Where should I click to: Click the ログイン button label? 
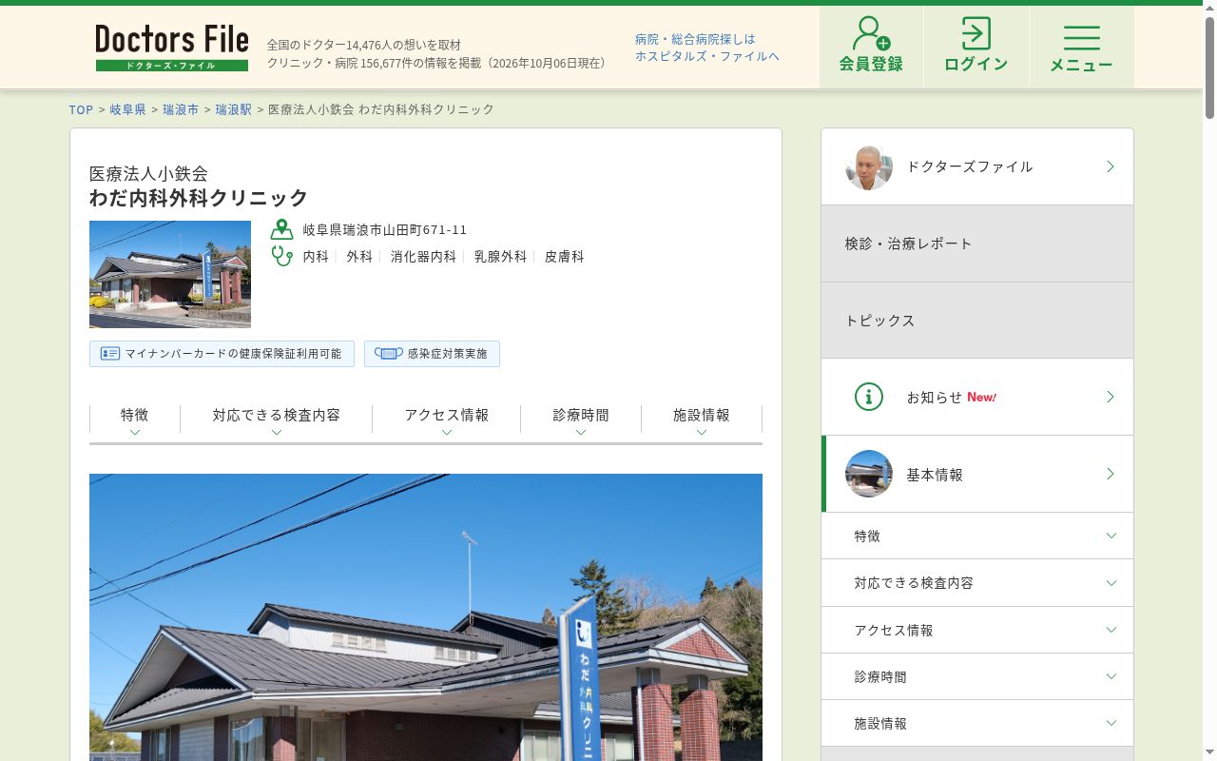click(976, 64)
